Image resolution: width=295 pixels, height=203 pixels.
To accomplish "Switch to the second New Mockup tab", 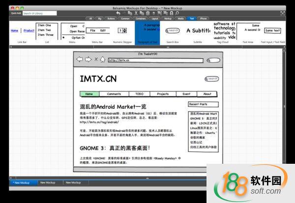I will pos(48,182).
